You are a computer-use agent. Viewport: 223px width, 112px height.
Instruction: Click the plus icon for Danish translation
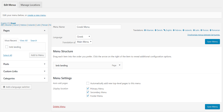click(156, 30)
